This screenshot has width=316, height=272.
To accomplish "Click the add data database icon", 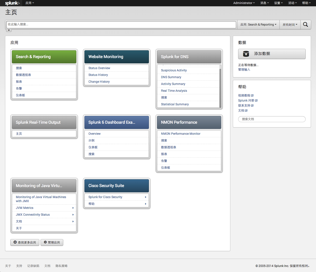I will coord(246,54).
